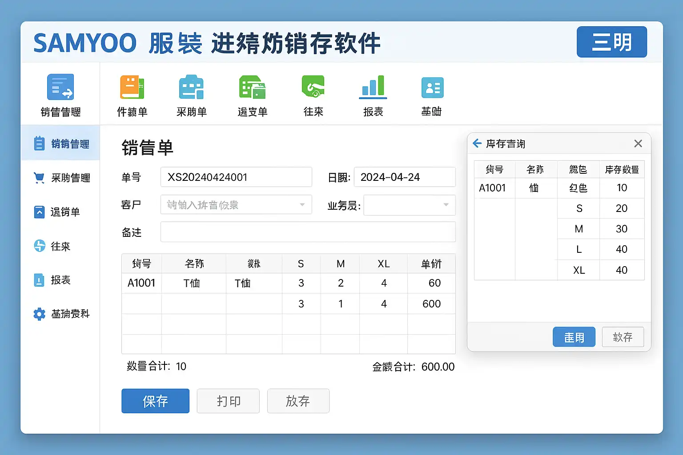Click the blue 保存 button
683x455 pixels.
(155, 401)
